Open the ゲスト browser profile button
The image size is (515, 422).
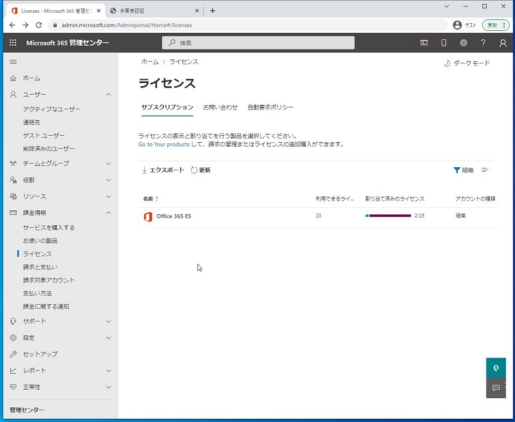pos(465,25)
